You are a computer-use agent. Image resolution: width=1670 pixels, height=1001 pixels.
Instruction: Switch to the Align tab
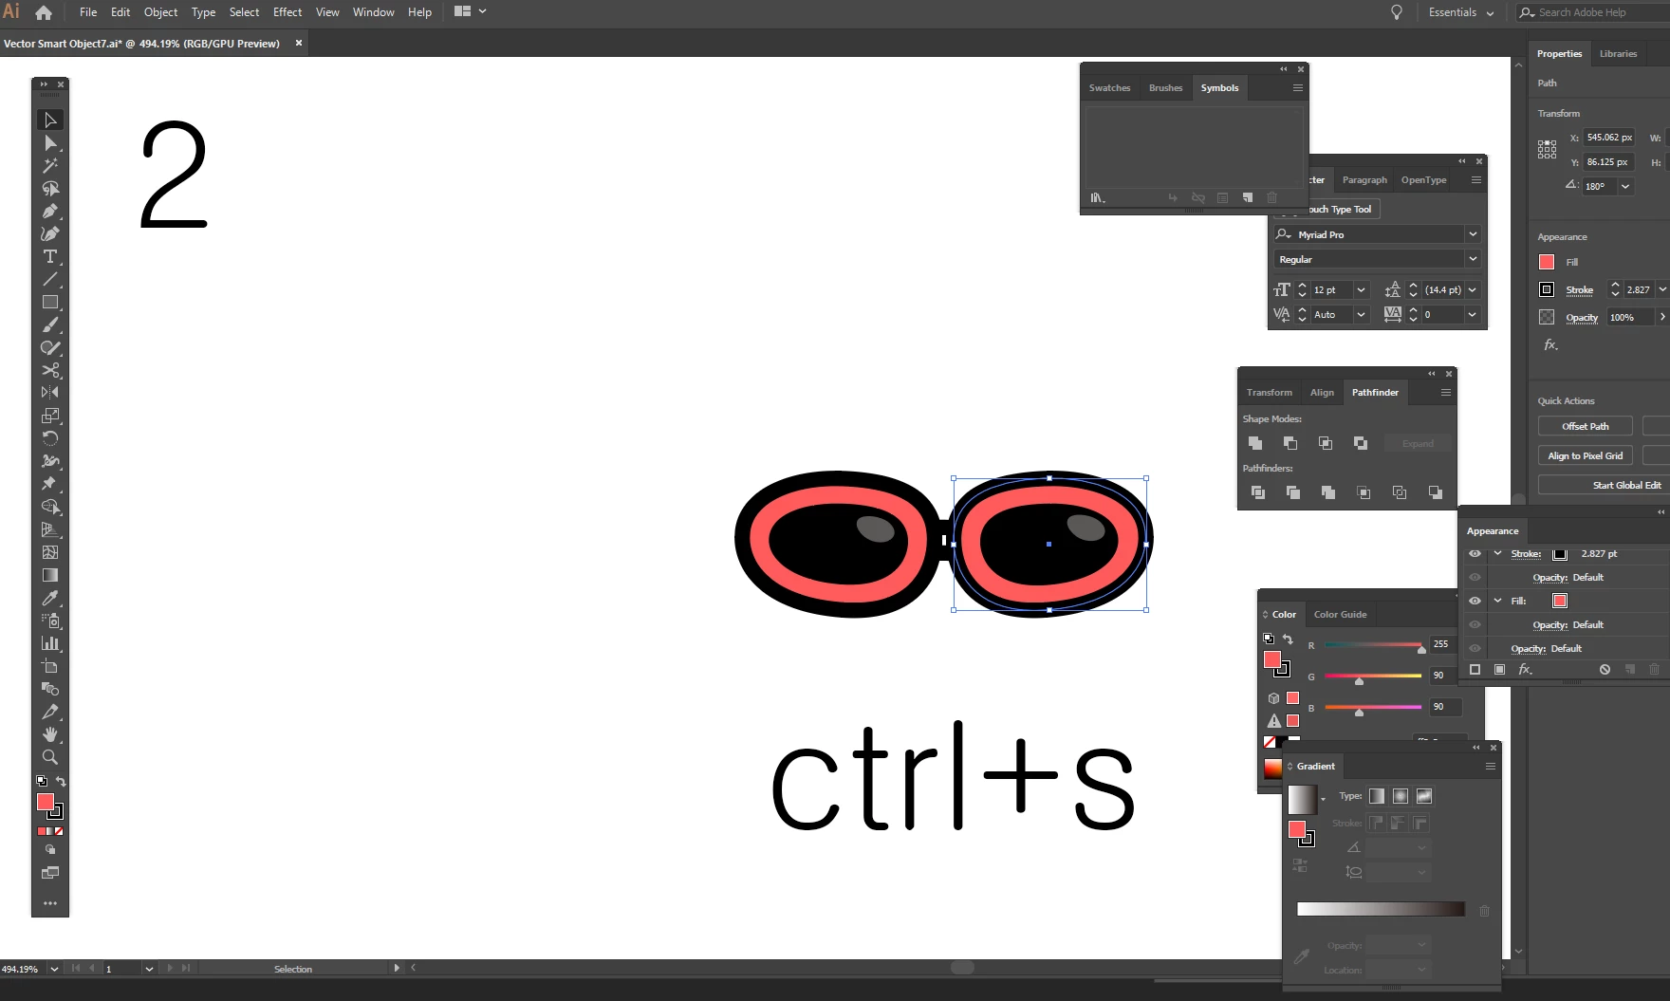(1322, 393)
